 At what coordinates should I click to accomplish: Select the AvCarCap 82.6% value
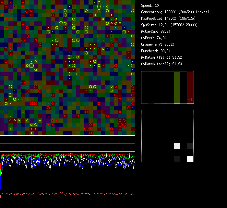pyautogui.click(x=156, y=31)
